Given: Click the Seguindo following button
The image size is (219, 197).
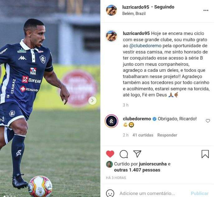Looking at the screenshot, I should point(164,7).
